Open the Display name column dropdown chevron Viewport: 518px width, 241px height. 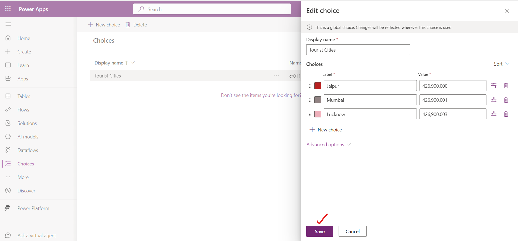(133, 63)
